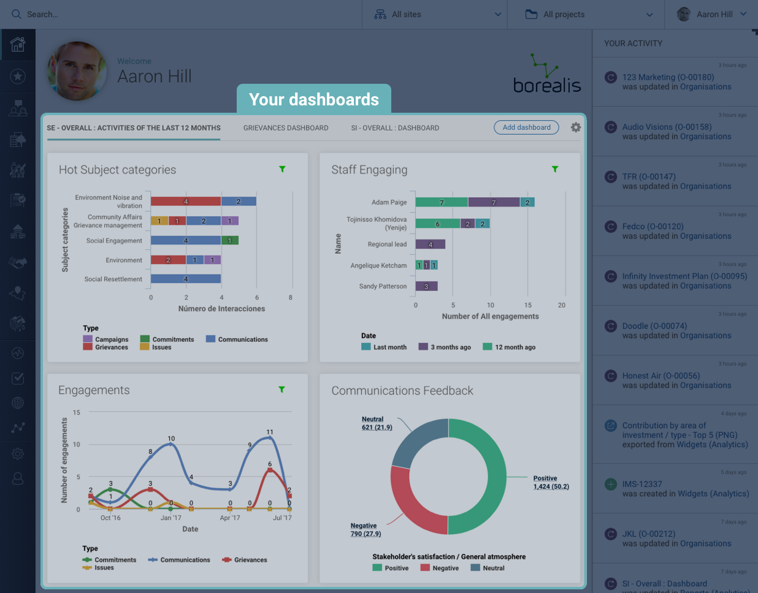Switch to SI - Overall : Dashboard tab
Screen dimensions: 758x593
click(395, 128)
